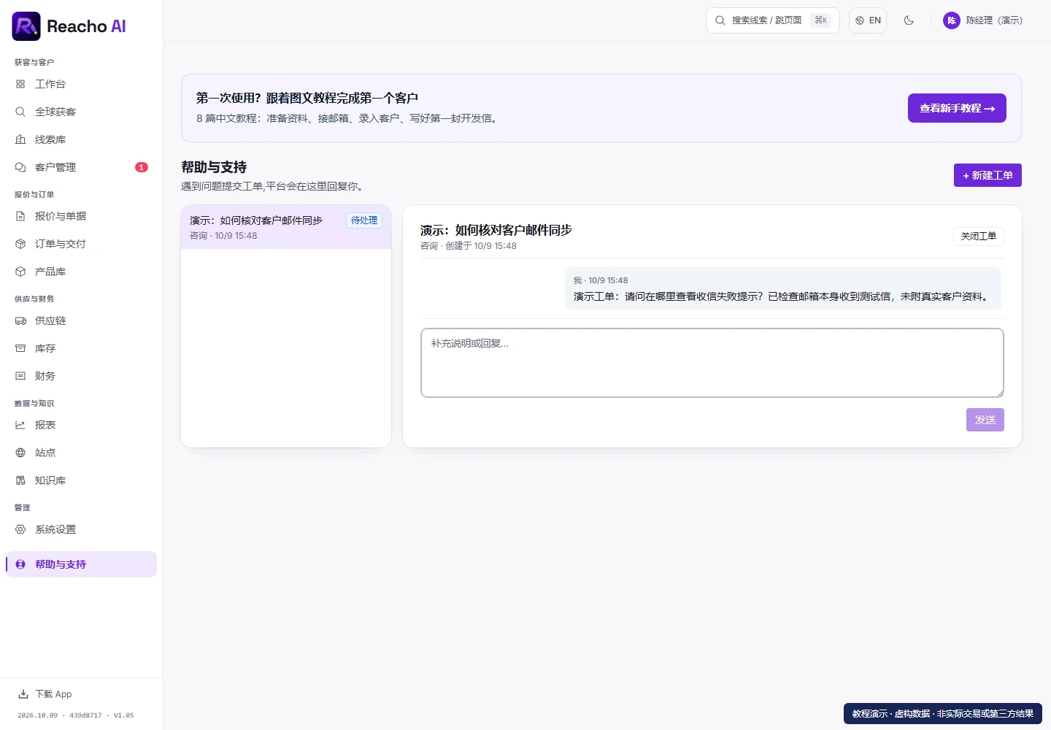Viewport: 1051px width, 730px height.
Task: Click the 搜索线索 / 跳页面 search box
Action: coord(773,20)
